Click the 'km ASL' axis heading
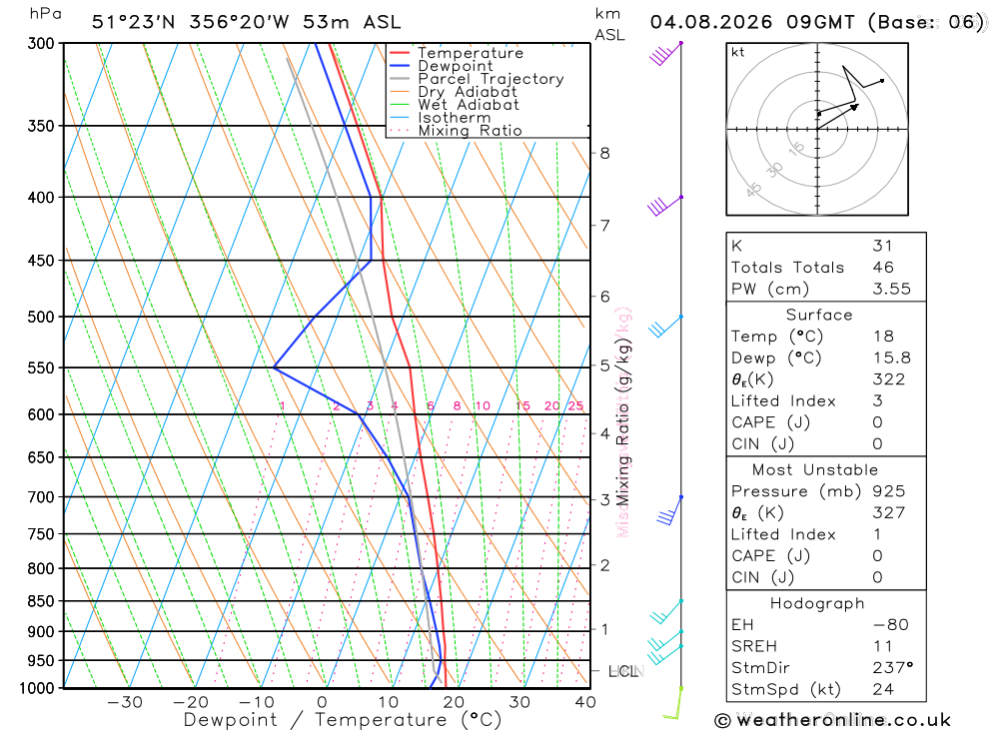The image size is (999, 732). pos(609,25)
